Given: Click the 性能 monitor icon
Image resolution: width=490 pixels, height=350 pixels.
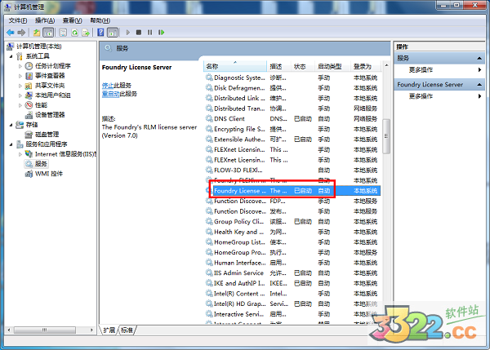Looking at the screenshot, I should [29, 105].
